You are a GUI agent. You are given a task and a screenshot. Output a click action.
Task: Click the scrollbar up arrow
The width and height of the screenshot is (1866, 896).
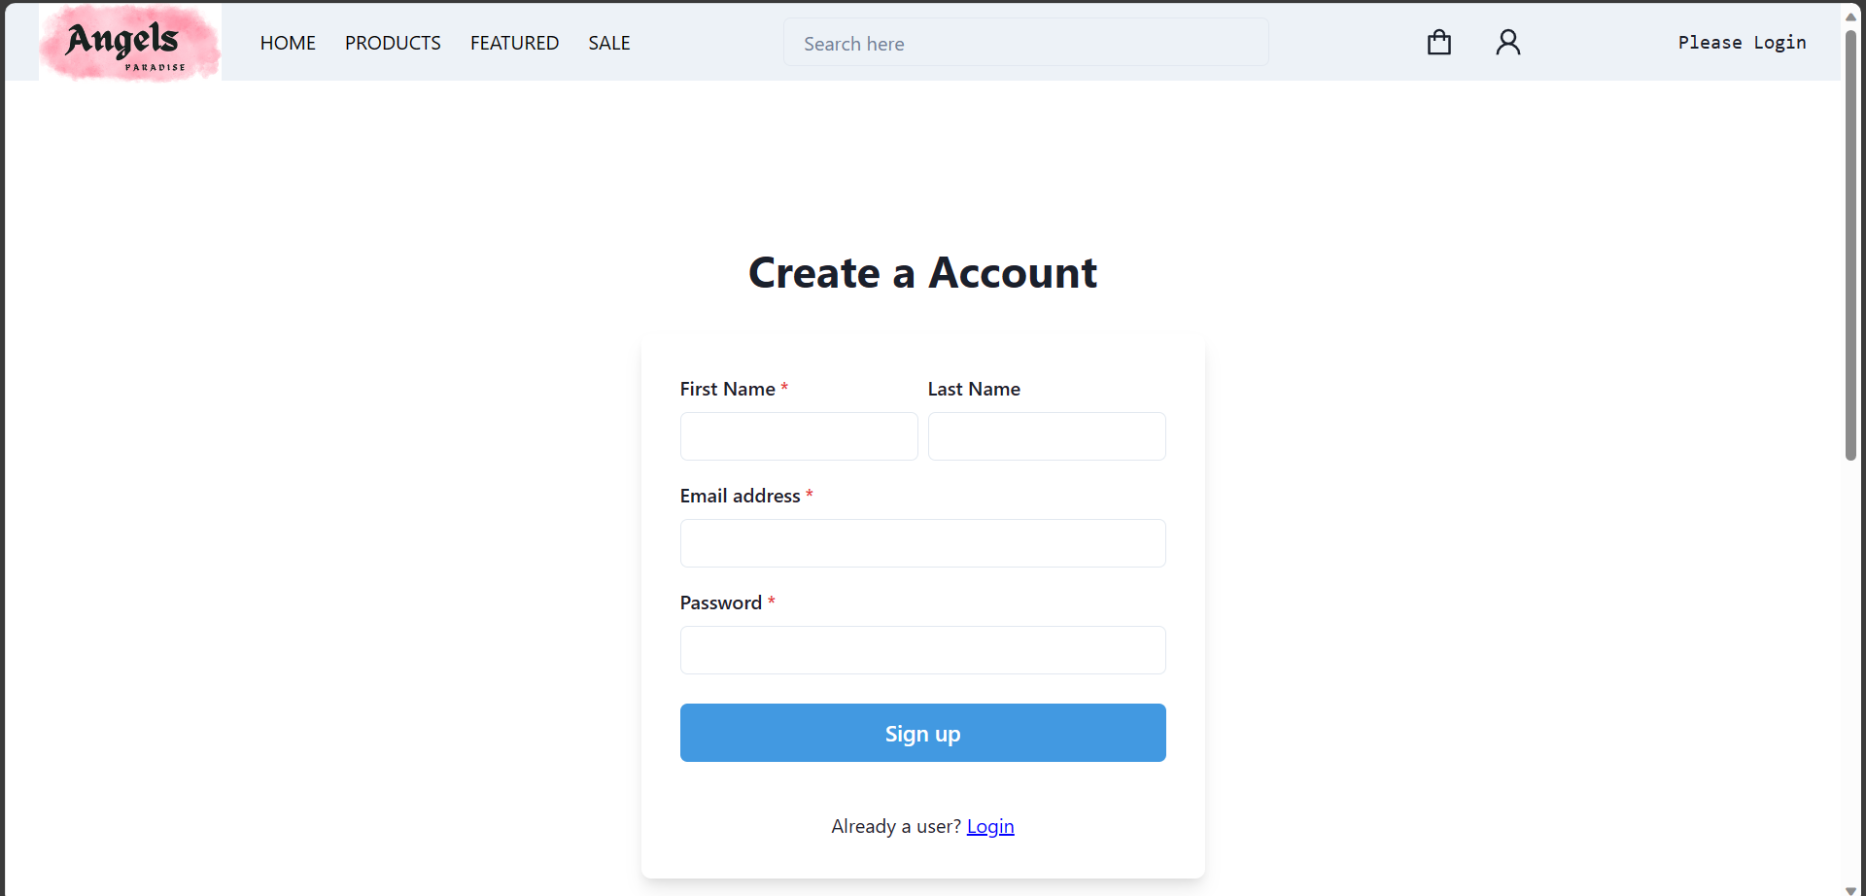coord(1850,16)
